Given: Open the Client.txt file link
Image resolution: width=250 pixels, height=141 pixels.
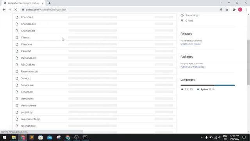Looking at the screenshot, I should coord(26,51).
